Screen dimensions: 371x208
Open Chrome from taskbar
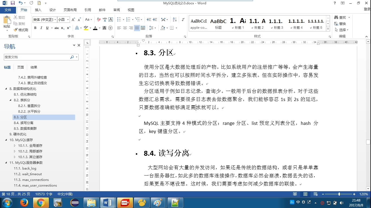(41, 203)
